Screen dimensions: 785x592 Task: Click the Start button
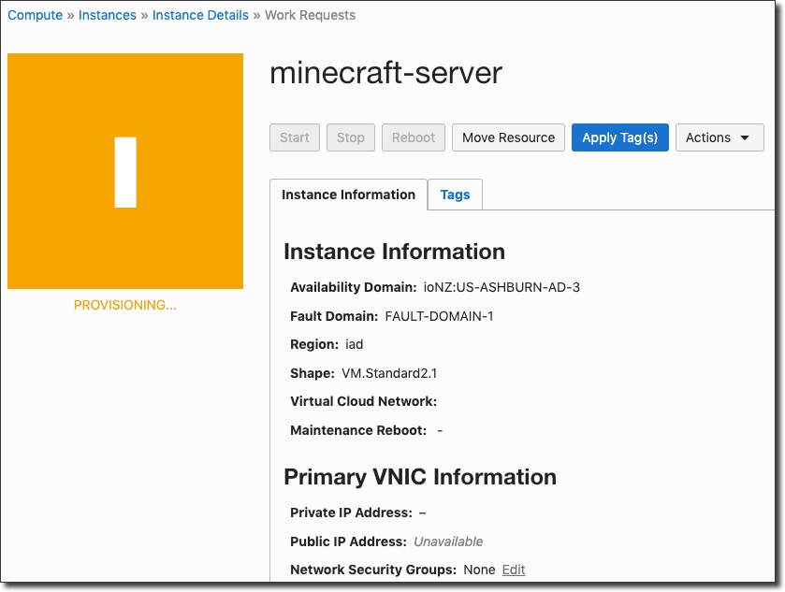[x=294, y=137]
